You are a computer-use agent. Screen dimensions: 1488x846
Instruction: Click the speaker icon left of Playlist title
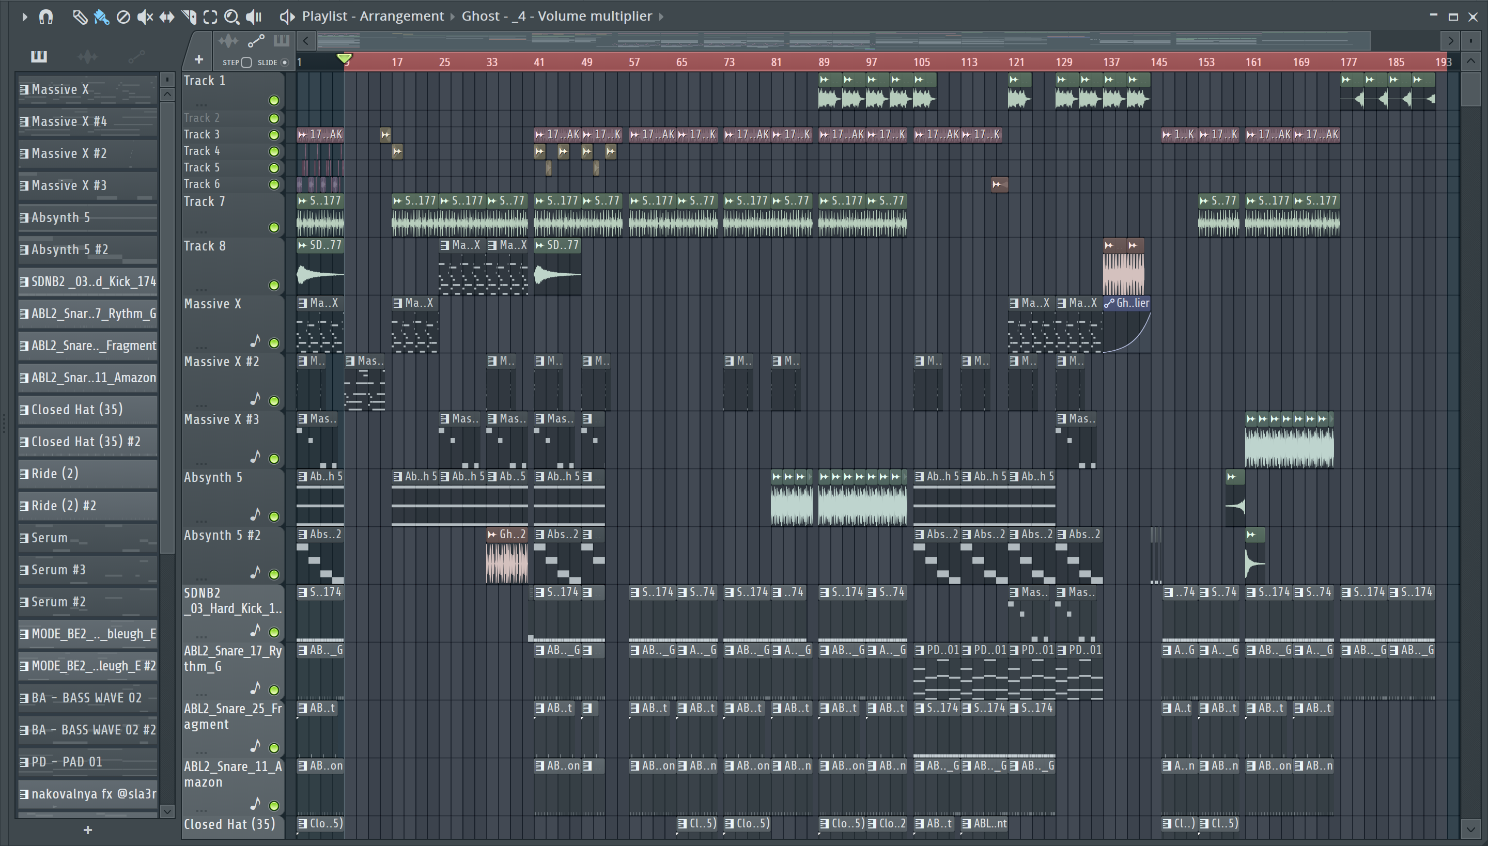pos(287,17)
